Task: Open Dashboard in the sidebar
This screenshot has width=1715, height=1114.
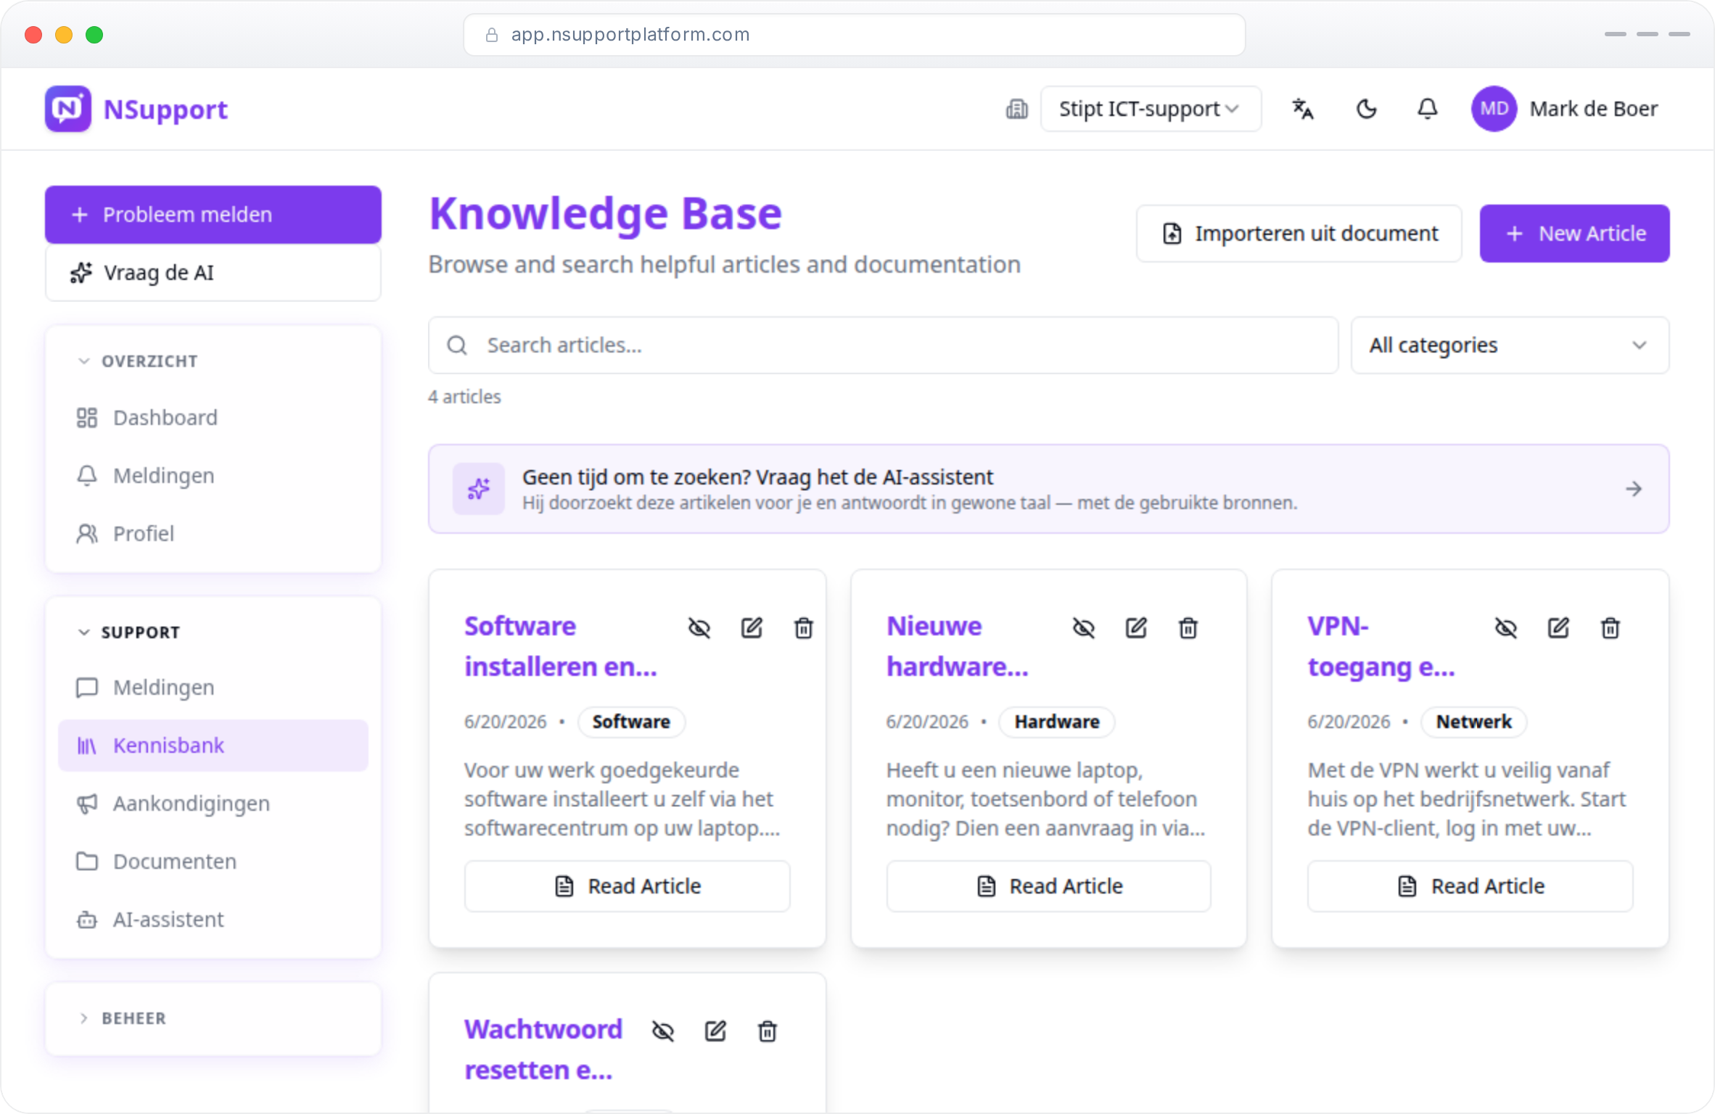Action: point(213,418)
